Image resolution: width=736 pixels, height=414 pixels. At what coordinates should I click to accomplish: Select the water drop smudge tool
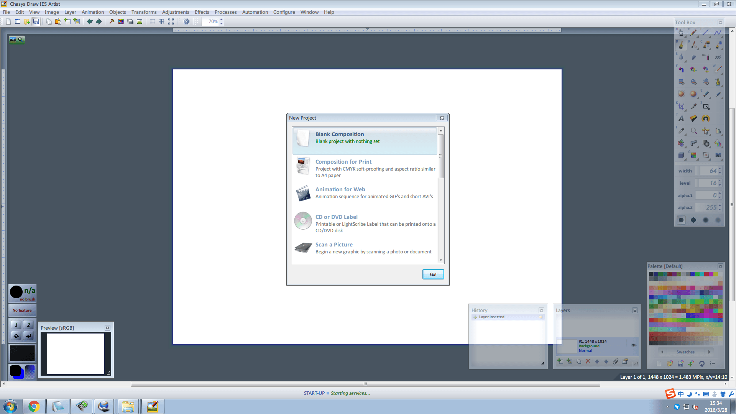[681, 58]
